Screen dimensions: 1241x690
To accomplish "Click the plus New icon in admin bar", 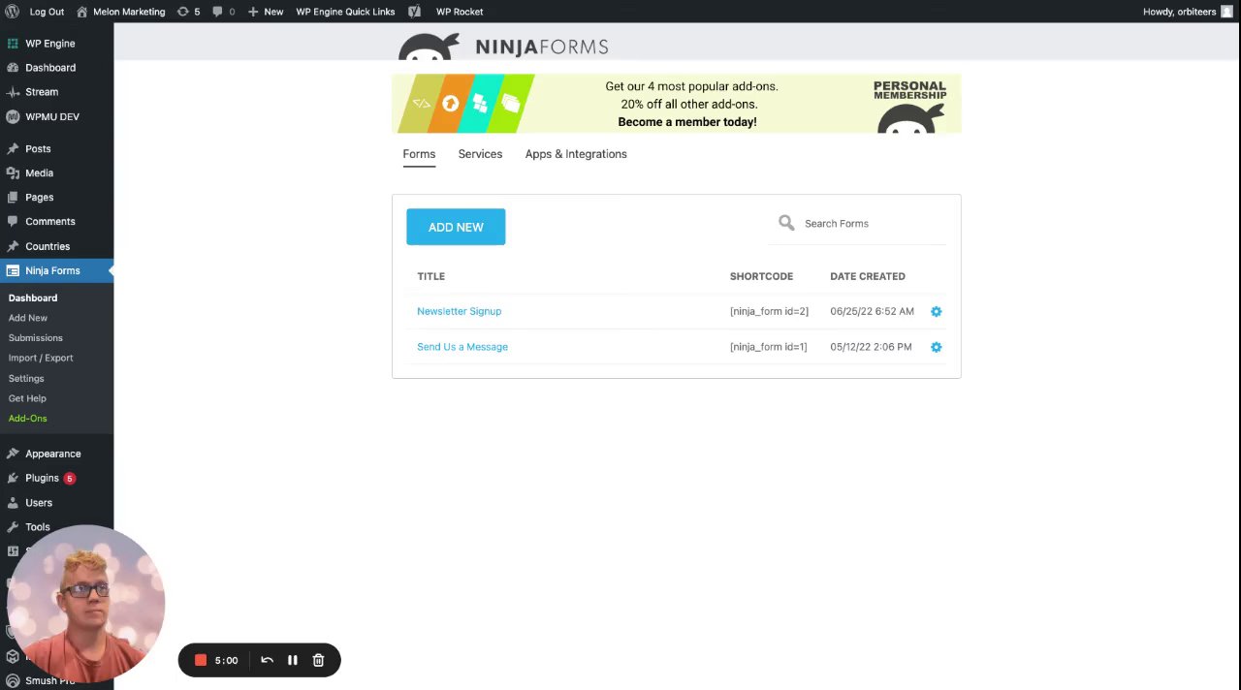I will pyautogui.click(x=253, y=12).
